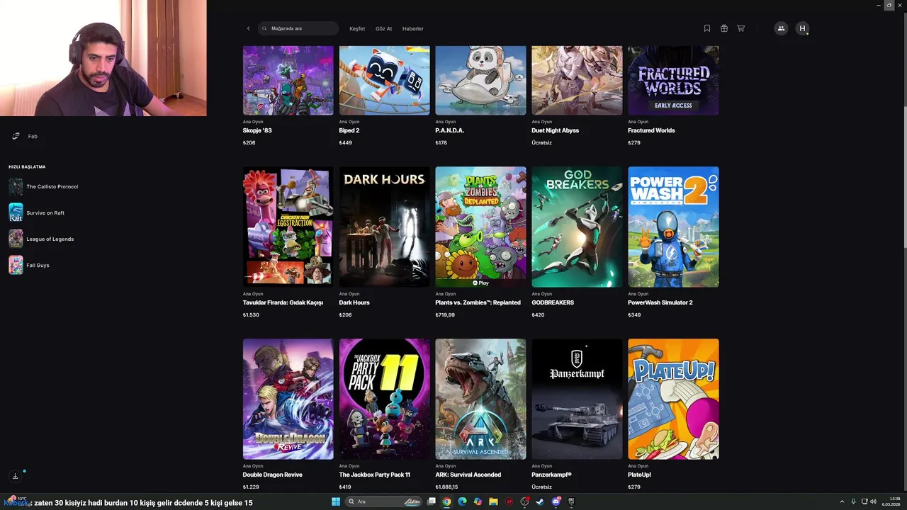Click the Plants vs. Zombies™: Replanted title
The image size is (907, 510).
478,302
